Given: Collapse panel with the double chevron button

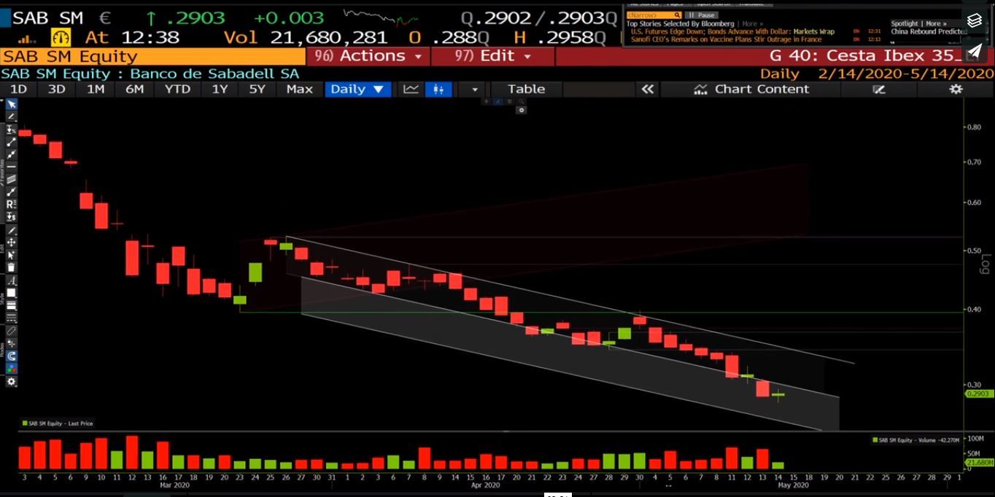Looking at the screenshot, I should tap(647, 89).
